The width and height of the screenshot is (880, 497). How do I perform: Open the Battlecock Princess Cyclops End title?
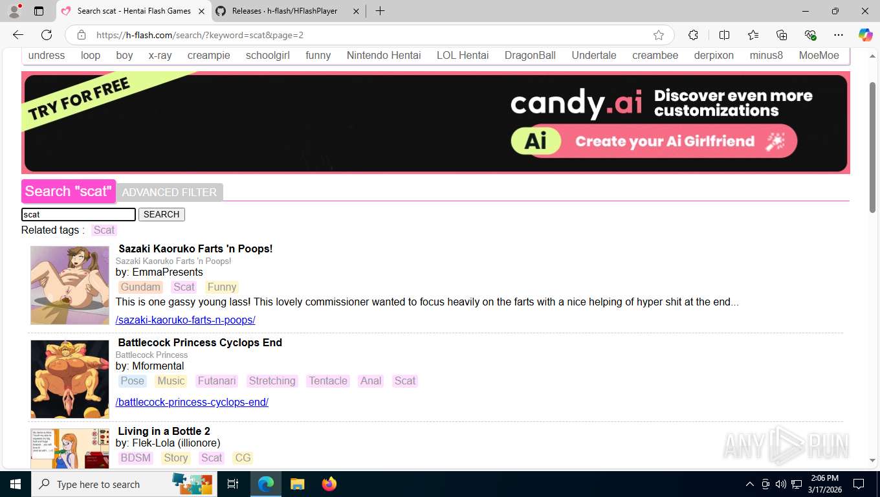200,343
